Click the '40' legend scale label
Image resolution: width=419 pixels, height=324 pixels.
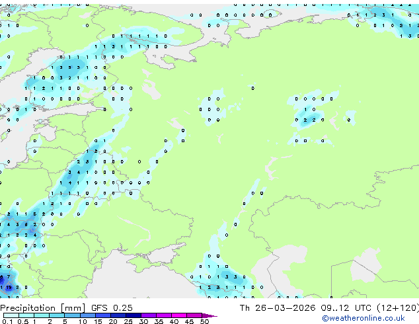[174, 321]
